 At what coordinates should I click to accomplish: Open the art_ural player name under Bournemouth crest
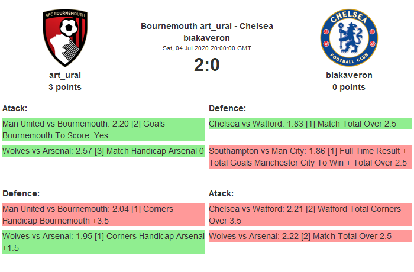(x=65, y=75)
